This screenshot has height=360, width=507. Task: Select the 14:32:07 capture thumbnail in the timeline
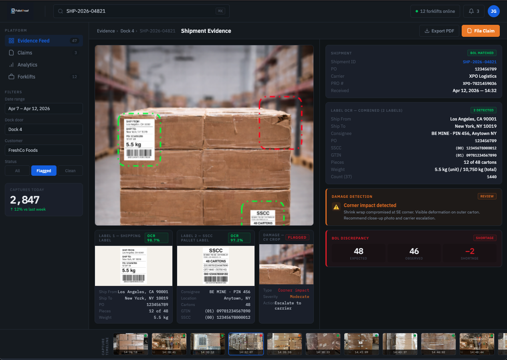[x=246, y=344]
